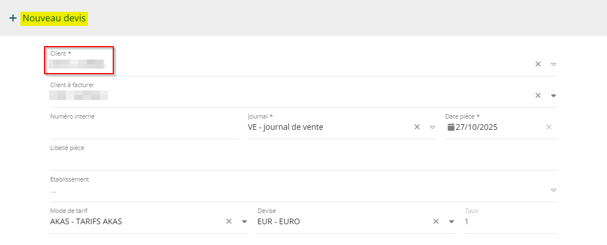Clear the Journal field value
607x245 pixels.
coord(417,127)
